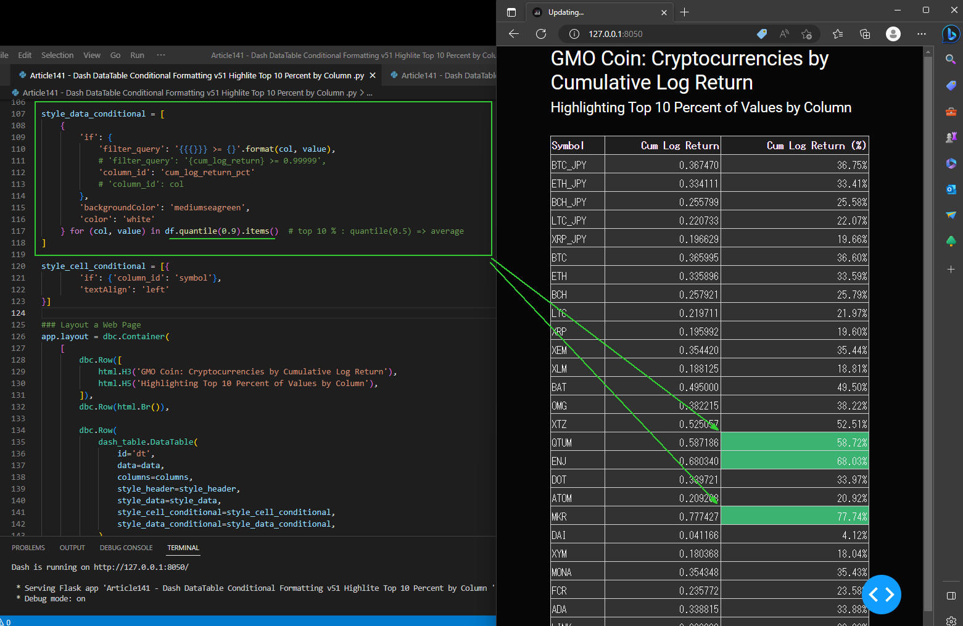963x626 pixels.
Task: Open the Go menu
Action: [115, 55]
